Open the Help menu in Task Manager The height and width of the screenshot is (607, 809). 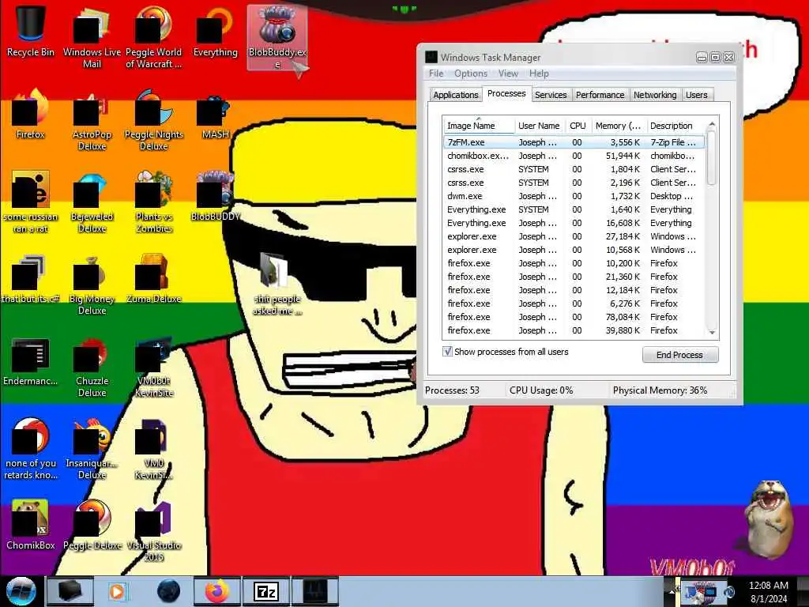pos(539,74)
